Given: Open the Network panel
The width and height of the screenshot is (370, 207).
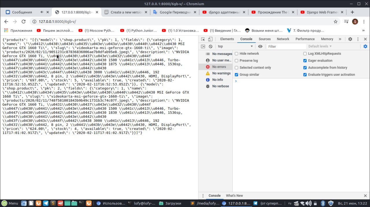Looking at the screenshot, I should coord(283,39).
